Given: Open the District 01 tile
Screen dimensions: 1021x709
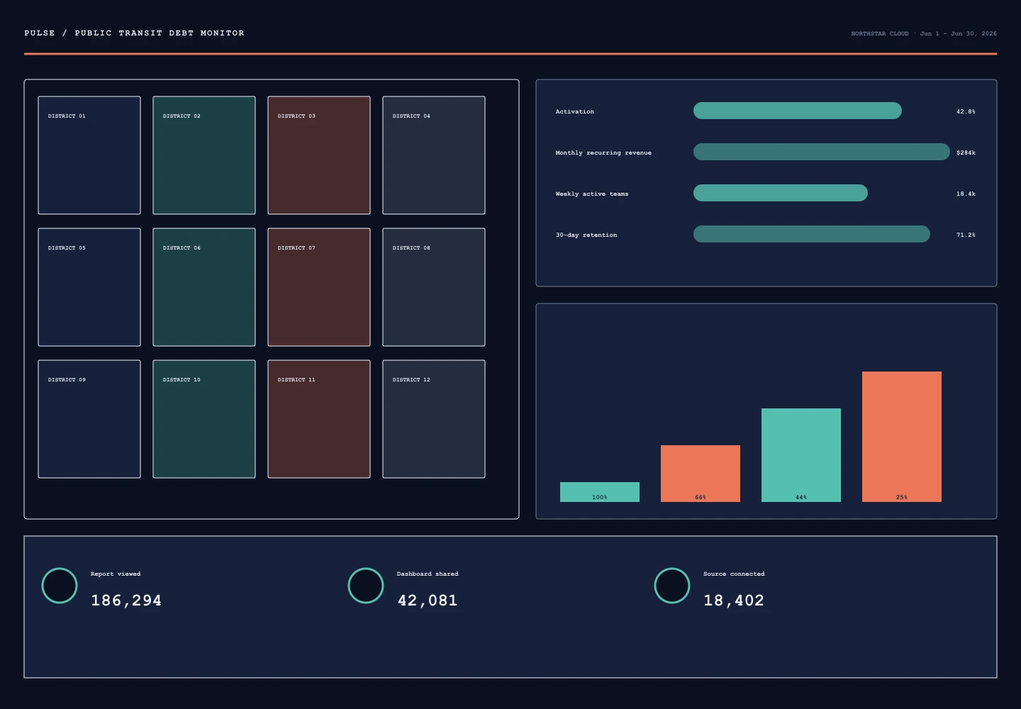Looking at the screenshot, I should click(x=89, y=155).
